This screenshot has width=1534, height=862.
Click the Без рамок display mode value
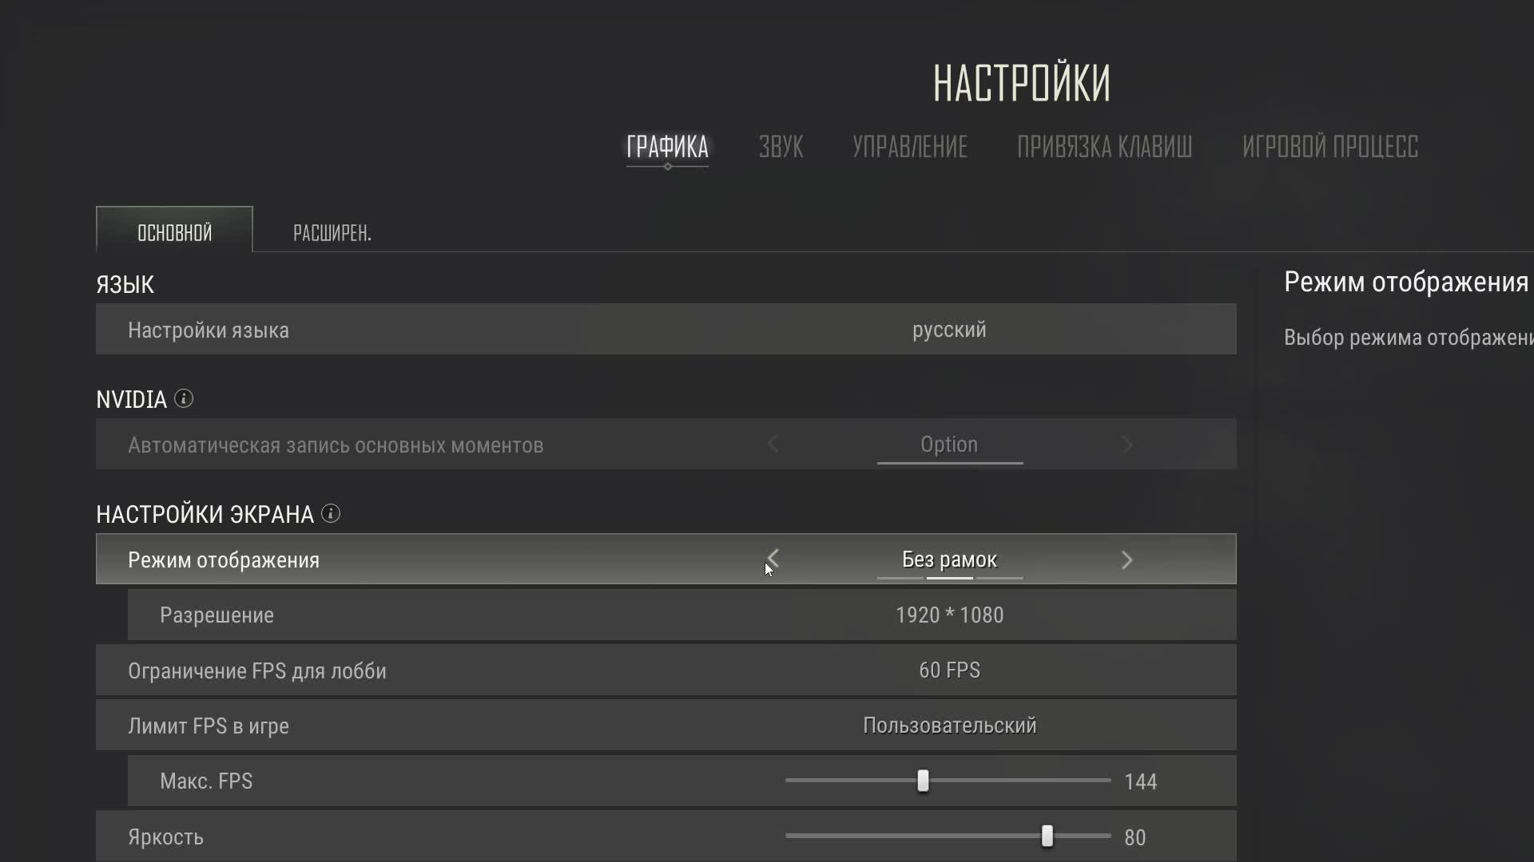[949, 560]
